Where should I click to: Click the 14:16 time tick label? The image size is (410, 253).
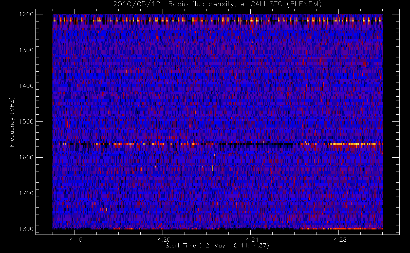coord(74,240)
